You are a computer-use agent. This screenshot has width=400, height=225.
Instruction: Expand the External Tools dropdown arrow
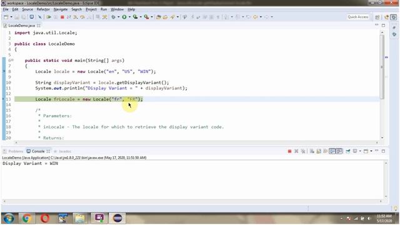[x=152, y=17]
